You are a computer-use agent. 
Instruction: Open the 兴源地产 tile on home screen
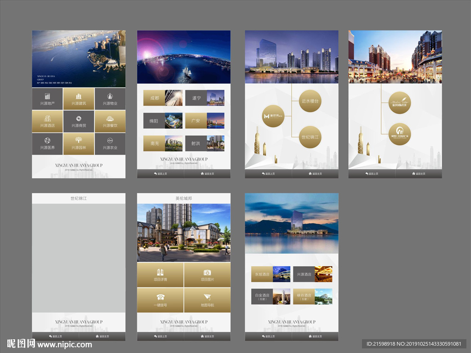pos(47,99)
